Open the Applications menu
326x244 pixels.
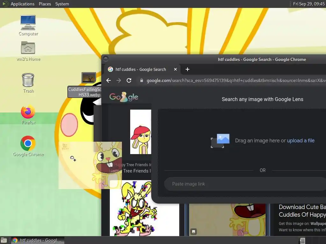point(23,4)
